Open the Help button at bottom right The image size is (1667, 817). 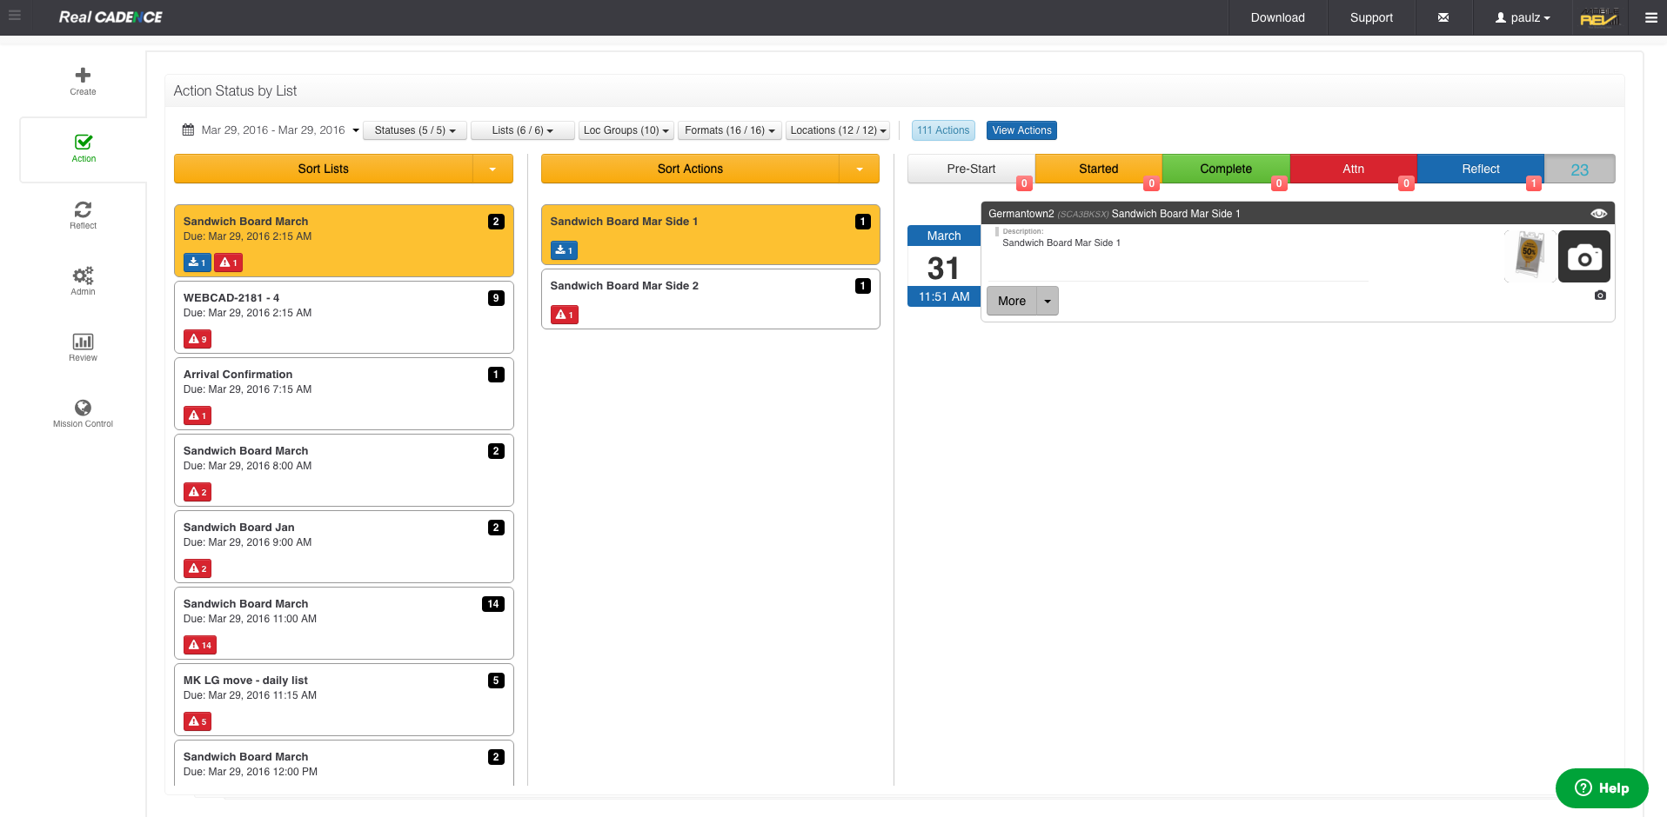tap(1602, 788)
